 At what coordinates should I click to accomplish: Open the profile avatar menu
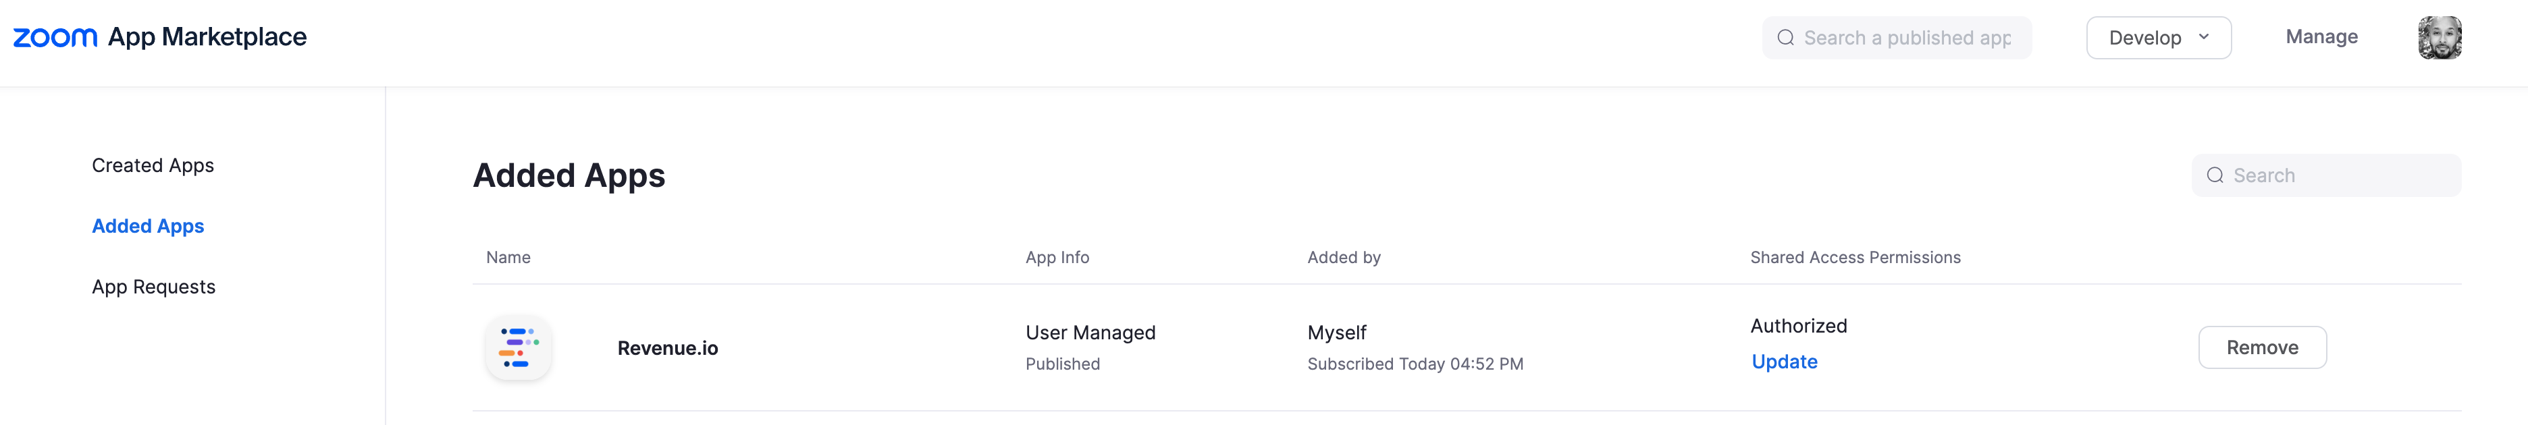[2439, 37]
